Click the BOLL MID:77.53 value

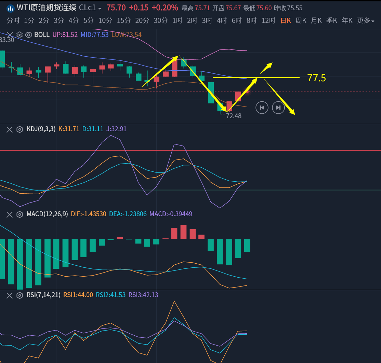coord(94,35)
